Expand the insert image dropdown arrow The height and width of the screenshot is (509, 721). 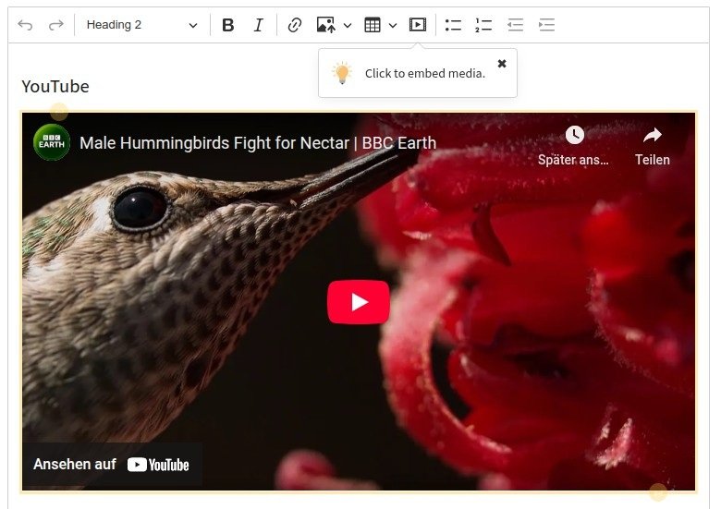point(348,25)
